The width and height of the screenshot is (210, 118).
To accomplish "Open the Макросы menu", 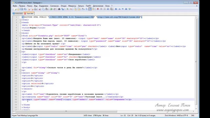I will point(72,6).
